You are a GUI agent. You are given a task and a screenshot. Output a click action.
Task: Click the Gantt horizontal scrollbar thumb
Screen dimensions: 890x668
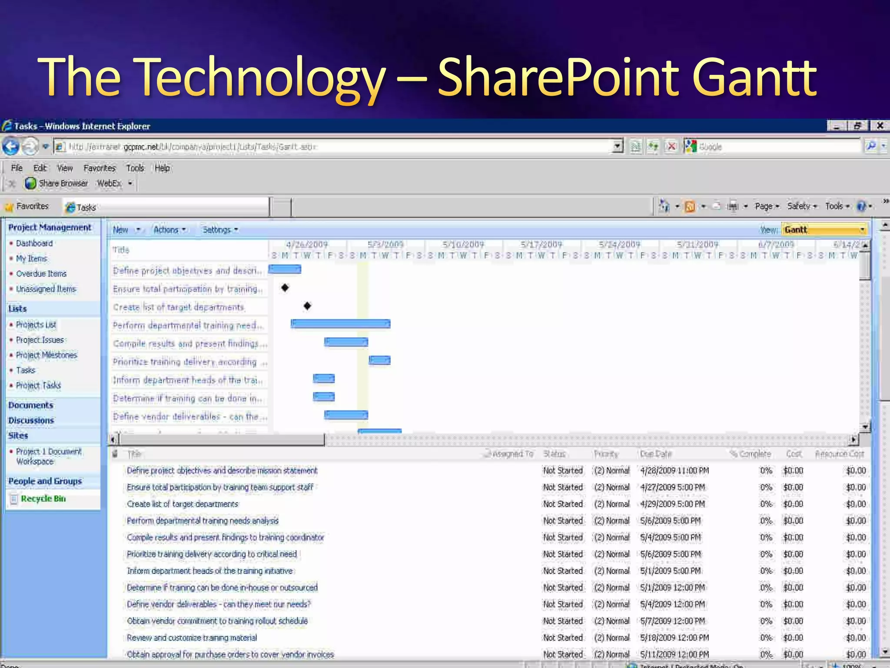pyautogui.click(x=222, y=440)
